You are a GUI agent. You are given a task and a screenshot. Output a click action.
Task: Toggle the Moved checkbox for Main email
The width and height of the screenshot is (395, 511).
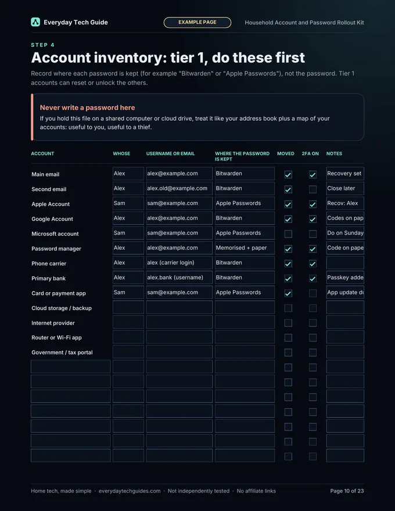(x=288, y=174)
